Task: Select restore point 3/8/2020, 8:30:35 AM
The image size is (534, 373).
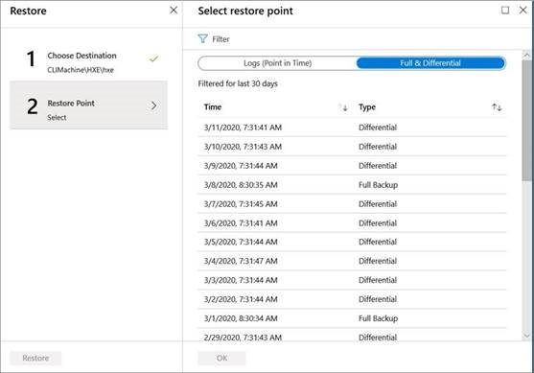Action: pos(352,185)
